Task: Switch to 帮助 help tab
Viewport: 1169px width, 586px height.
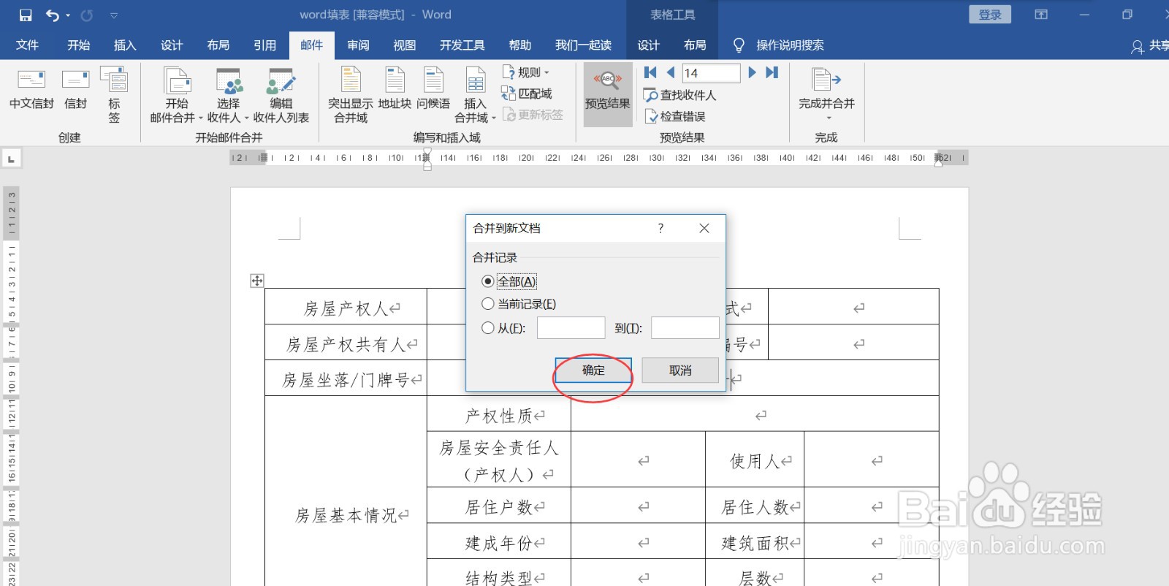Action: 519,45
